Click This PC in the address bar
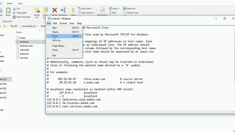 [x=14, y=26]
